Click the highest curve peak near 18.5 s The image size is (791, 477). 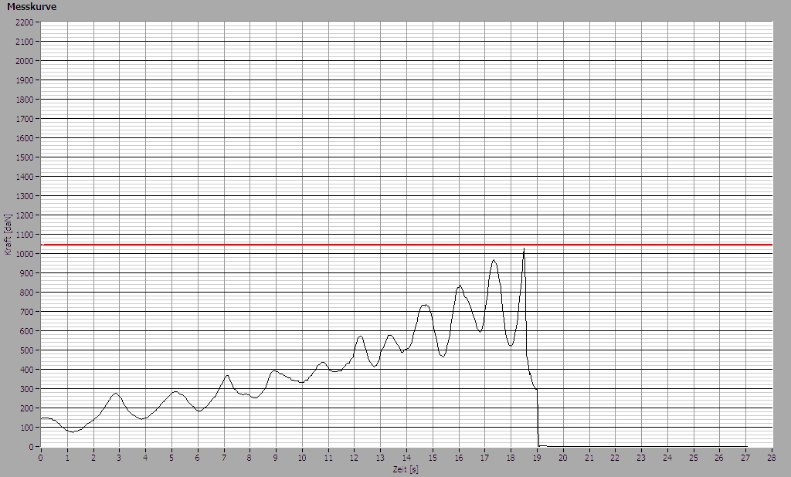point(525,249)
